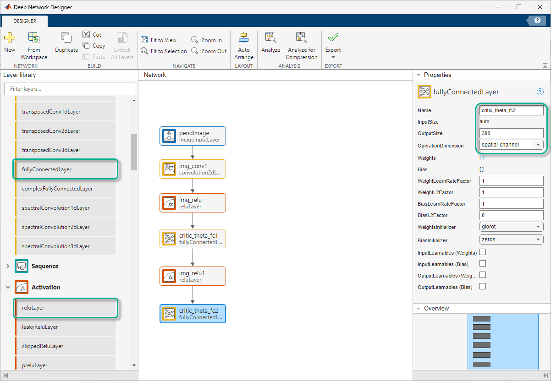Select fullyConnectedLayer from library

[x=66, y=169]
